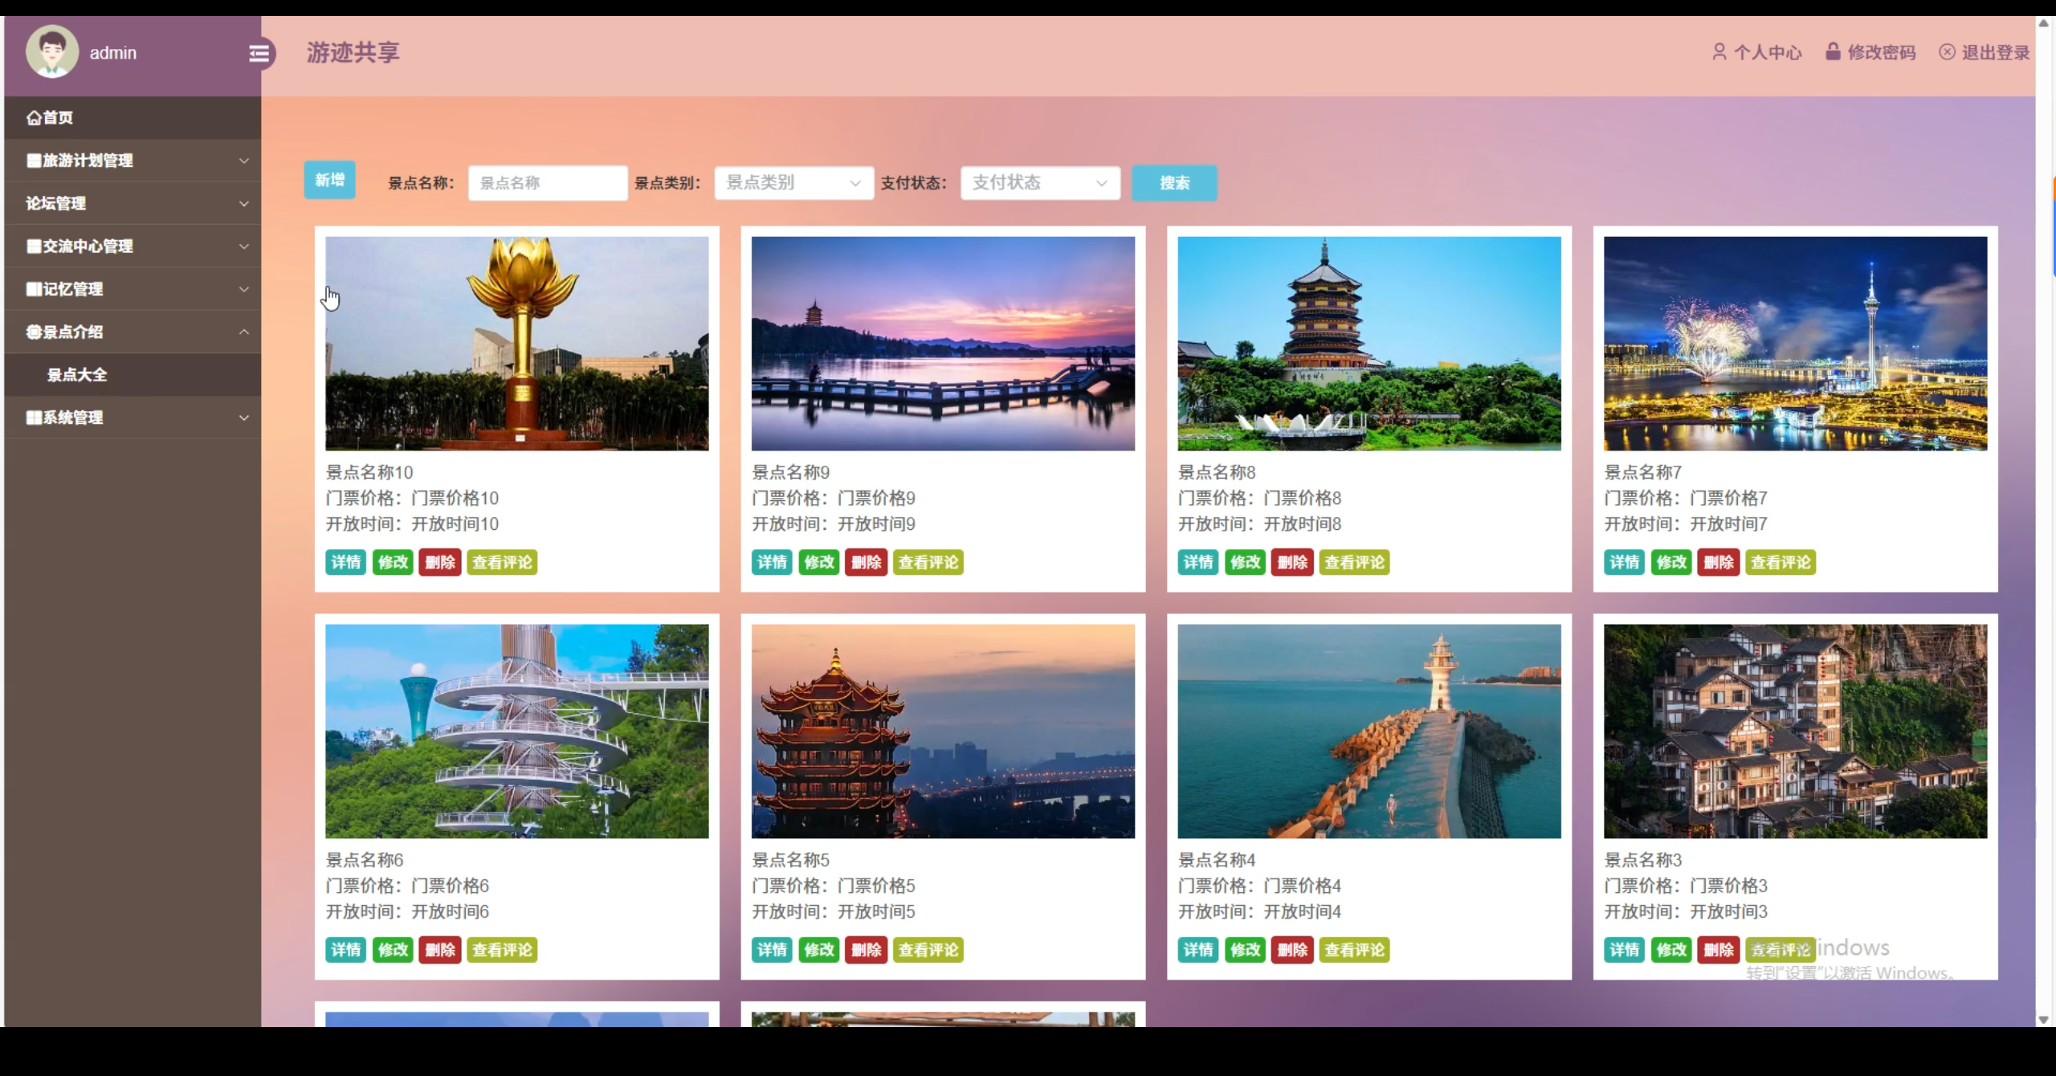Click 退出登录 logout icon
2056x1076 pixels.
[1947, 52]
